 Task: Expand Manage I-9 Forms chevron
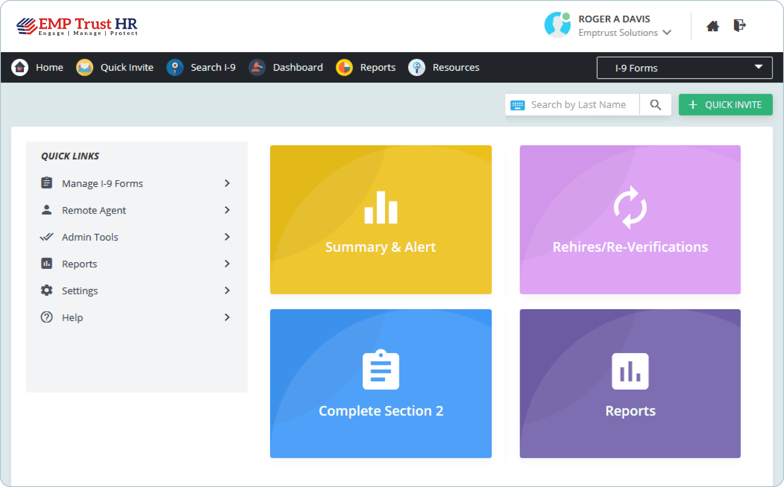coord(227,183)
